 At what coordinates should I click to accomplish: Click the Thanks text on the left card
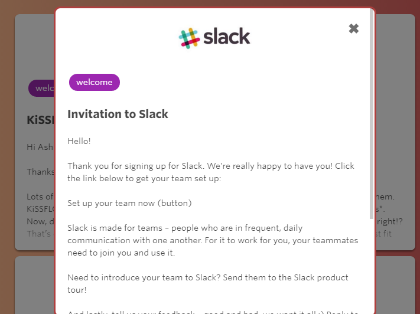[41, 172]
